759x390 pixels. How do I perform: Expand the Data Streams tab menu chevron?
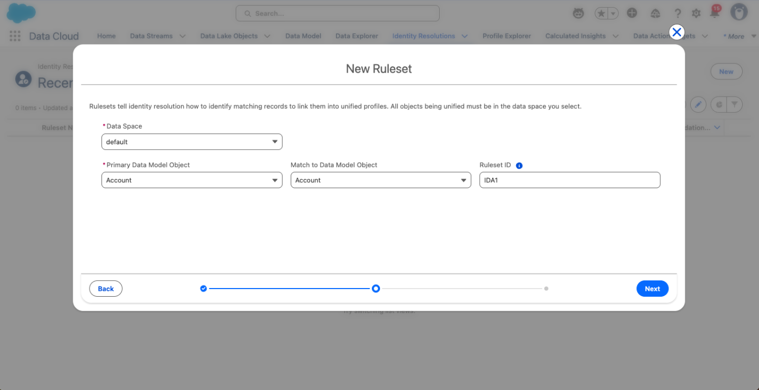[x=182, y=36]
